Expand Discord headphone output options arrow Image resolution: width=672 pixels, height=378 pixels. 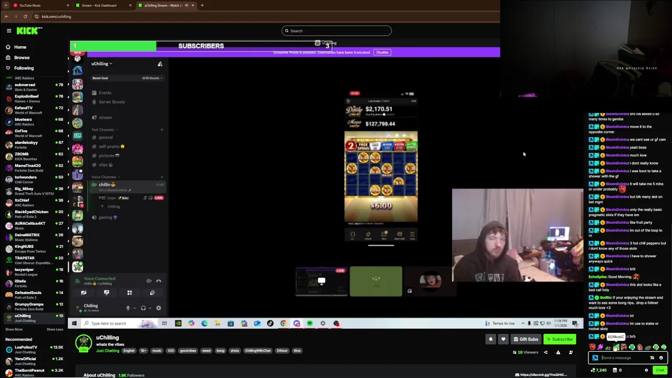(x=150, y=308)
